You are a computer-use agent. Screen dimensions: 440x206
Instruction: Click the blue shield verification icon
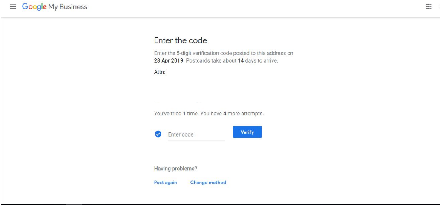coord(158,134)
